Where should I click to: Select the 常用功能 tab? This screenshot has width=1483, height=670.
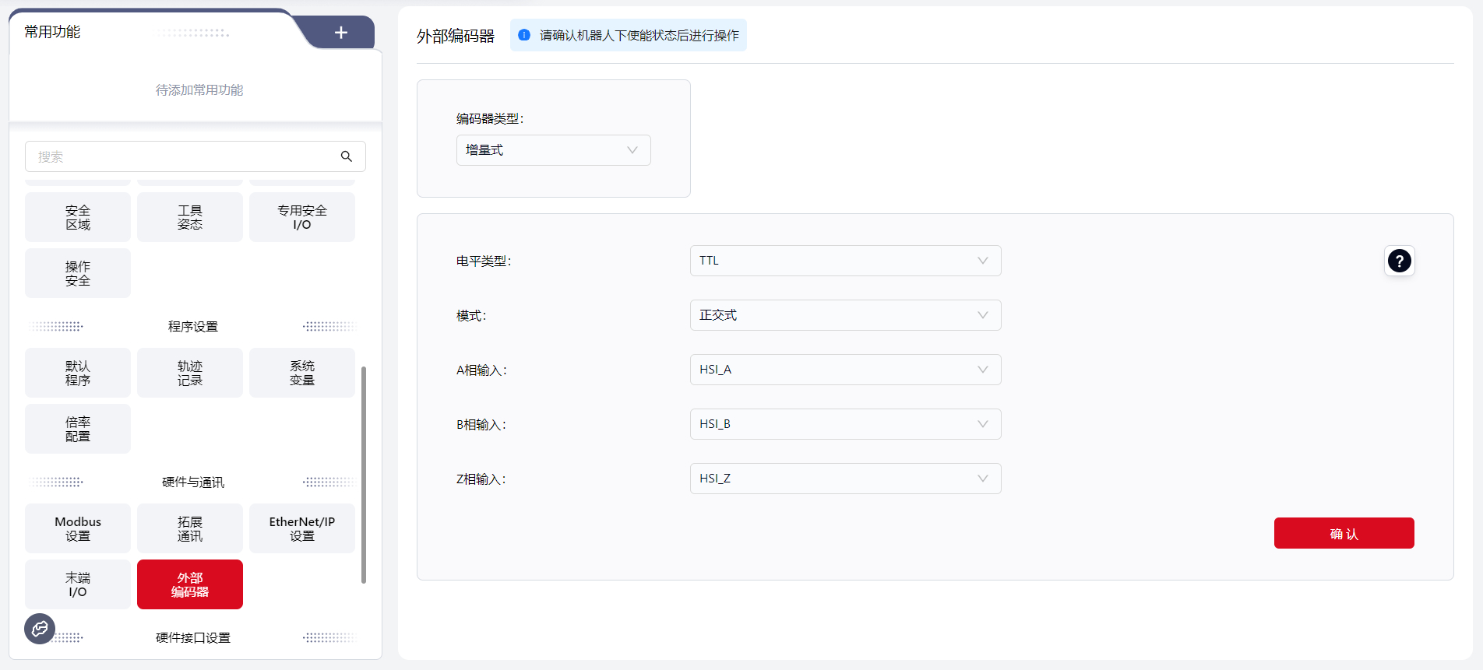pyautogui.click(x=53, y=32)
